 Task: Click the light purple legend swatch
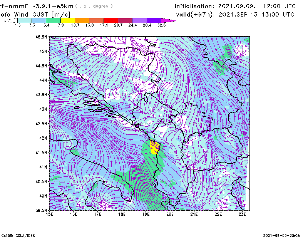140,20
